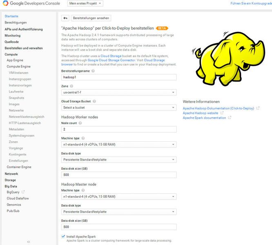Open Netzwerklastenausgleich in sidebar

coord(27,116)
